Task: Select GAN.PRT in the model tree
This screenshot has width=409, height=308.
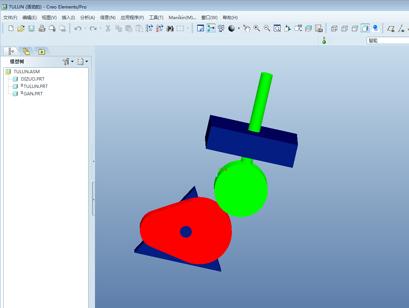Action: (33, 93)
